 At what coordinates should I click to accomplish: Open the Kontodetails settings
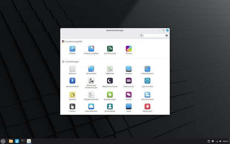pyautogui.click(x=110, y=108)
